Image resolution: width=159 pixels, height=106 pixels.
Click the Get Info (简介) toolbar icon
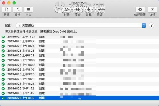pos(78,9)
